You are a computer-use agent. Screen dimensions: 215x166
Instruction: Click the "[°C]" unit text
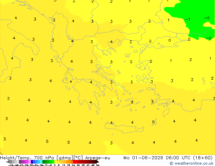click(x=78, y=158)
